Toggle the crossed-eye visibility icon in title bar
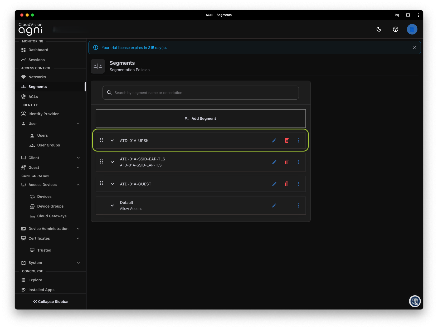Viewport: 438px width, 329px height. click(397, 15)
